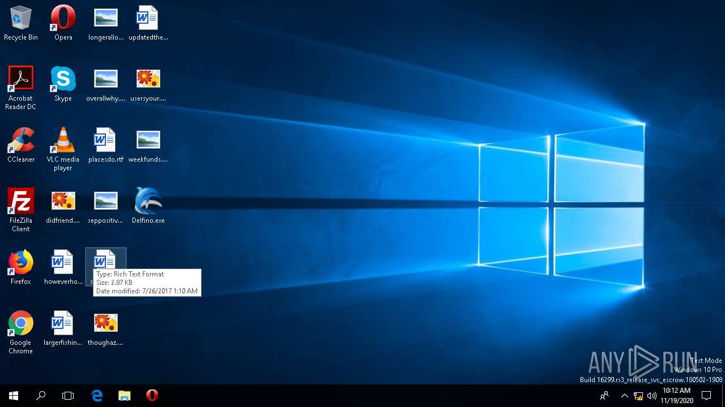Launch Microsoft Edge from the taskbar
725x407 pixels.
(97, 396)
